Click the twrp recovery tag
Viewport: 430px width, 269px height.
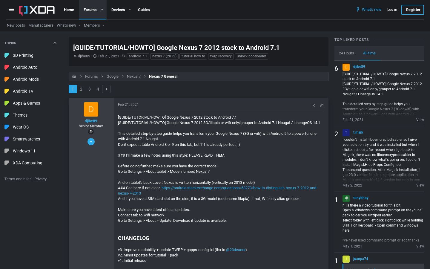click(x=221, y=56)
